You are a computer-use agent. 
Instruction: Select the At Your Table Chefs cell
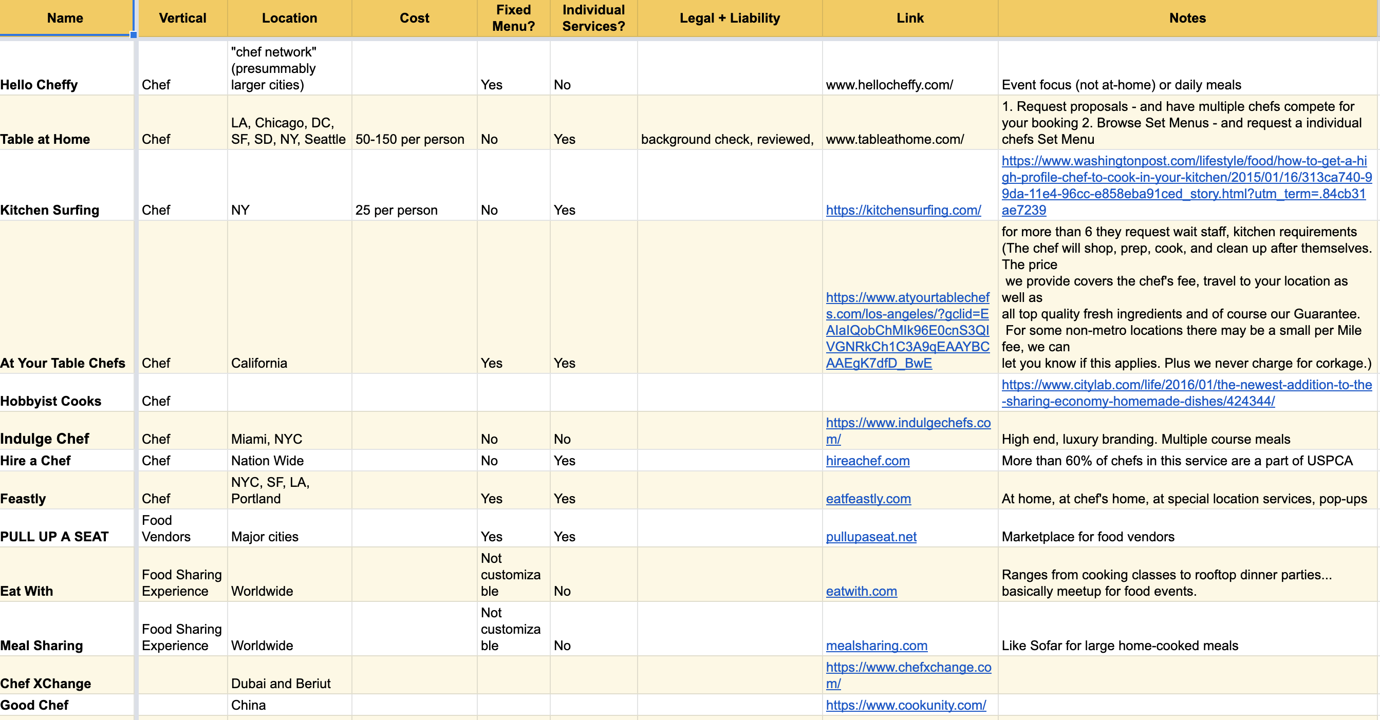66,297
